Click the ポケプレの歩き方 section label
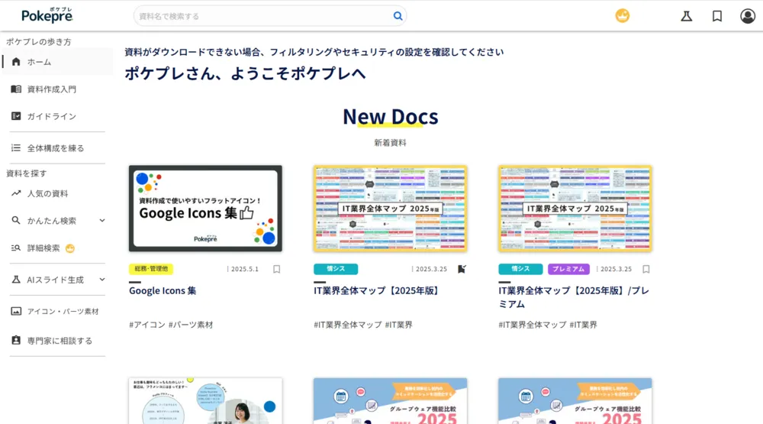This screenshot has width=763, height=424. pyautogui.click(x=38, y=42)
